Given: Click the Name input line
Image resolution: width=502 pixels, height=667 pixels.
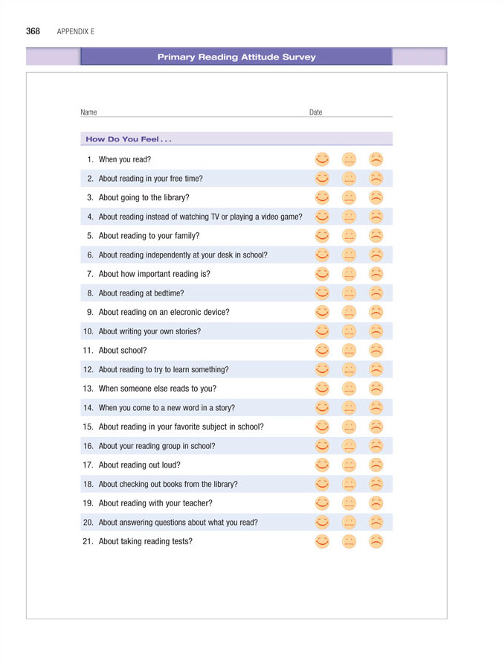Looking at the screenshot, I should 201,113.
